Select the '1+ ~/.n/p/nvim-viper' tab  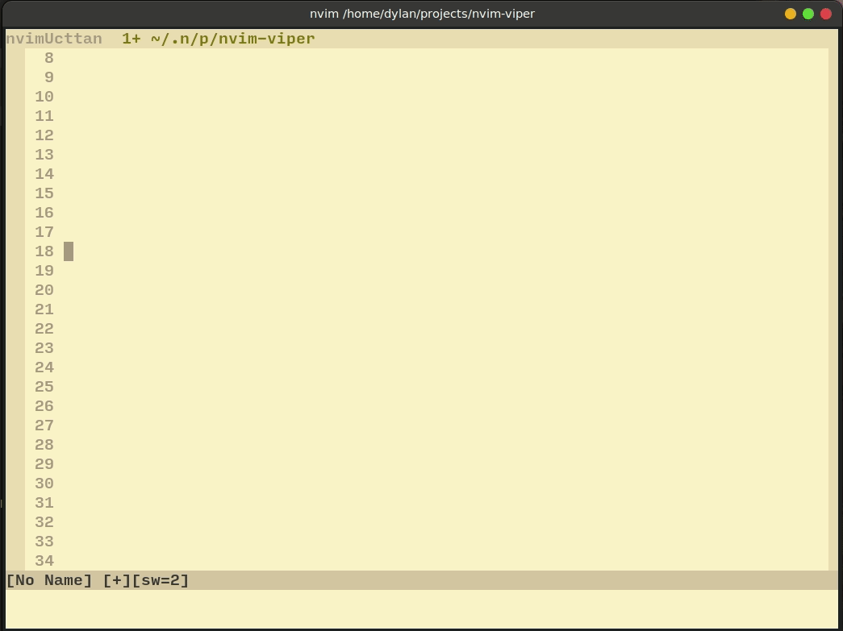click(219, 39)
